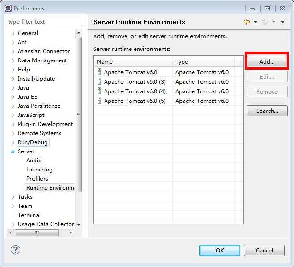294x267 pixels.
Task: Expand the Java EE node
Action: (13, 97)
